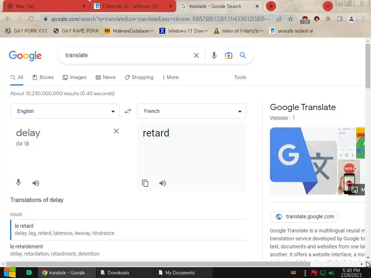Open the Books results tab

point(43,77)
